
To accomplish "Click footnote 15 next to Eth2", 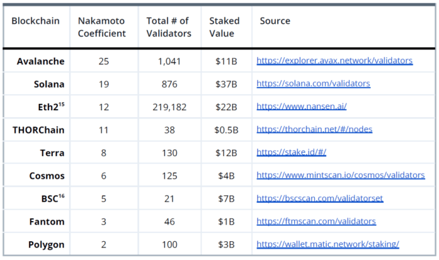I will point(61,104).
